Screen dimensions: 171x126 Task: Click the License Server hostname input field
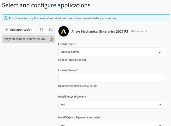[x=111, y=78]
